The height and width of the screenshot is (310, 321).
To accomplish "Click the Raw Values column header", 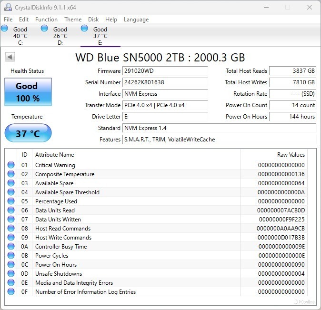I will (x=291, y=155).
